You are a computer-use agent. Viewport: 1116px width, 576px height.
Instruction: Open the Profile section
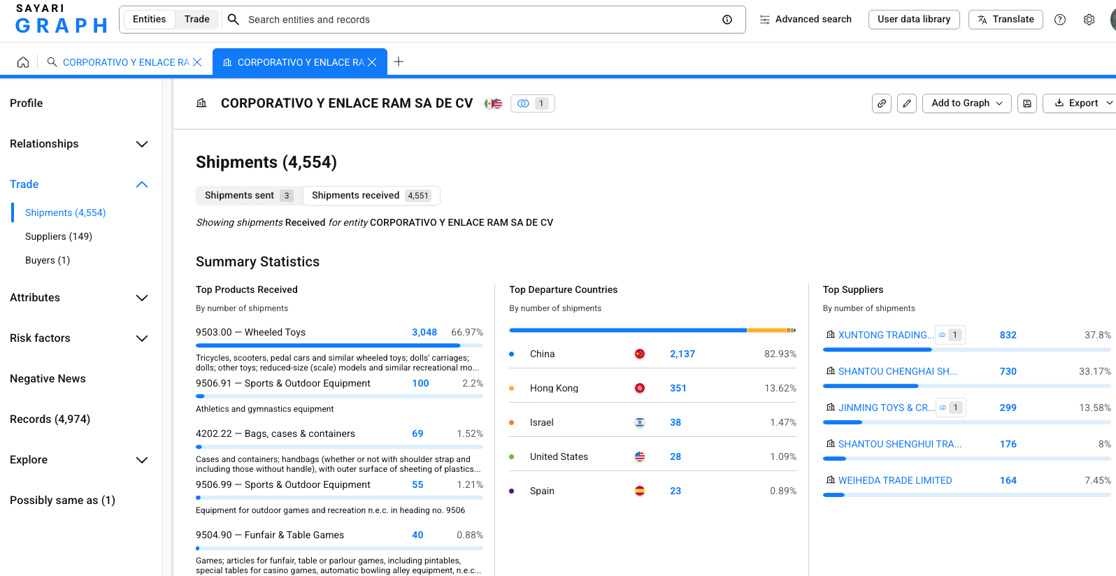(x=27, y=103)
